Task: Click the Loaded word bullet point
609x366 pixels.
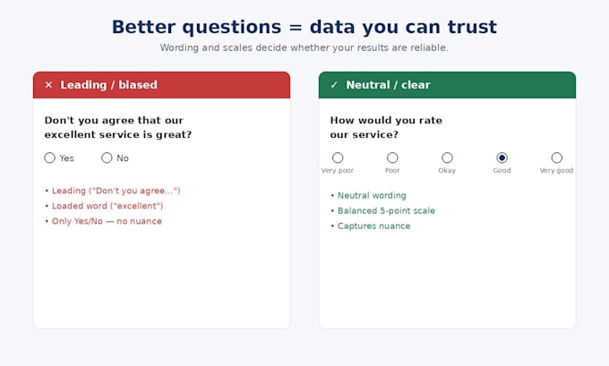Action: click(104, 206)
